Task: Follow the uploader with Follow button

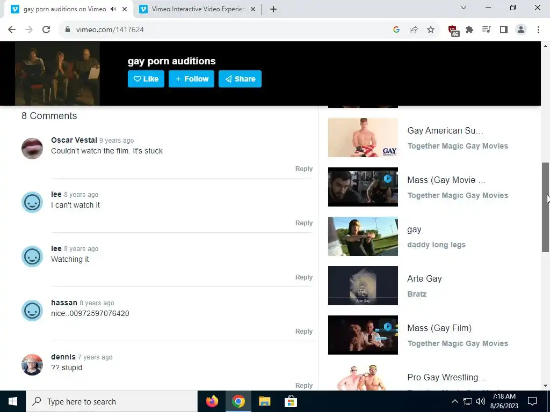Action: pos(191,79)
